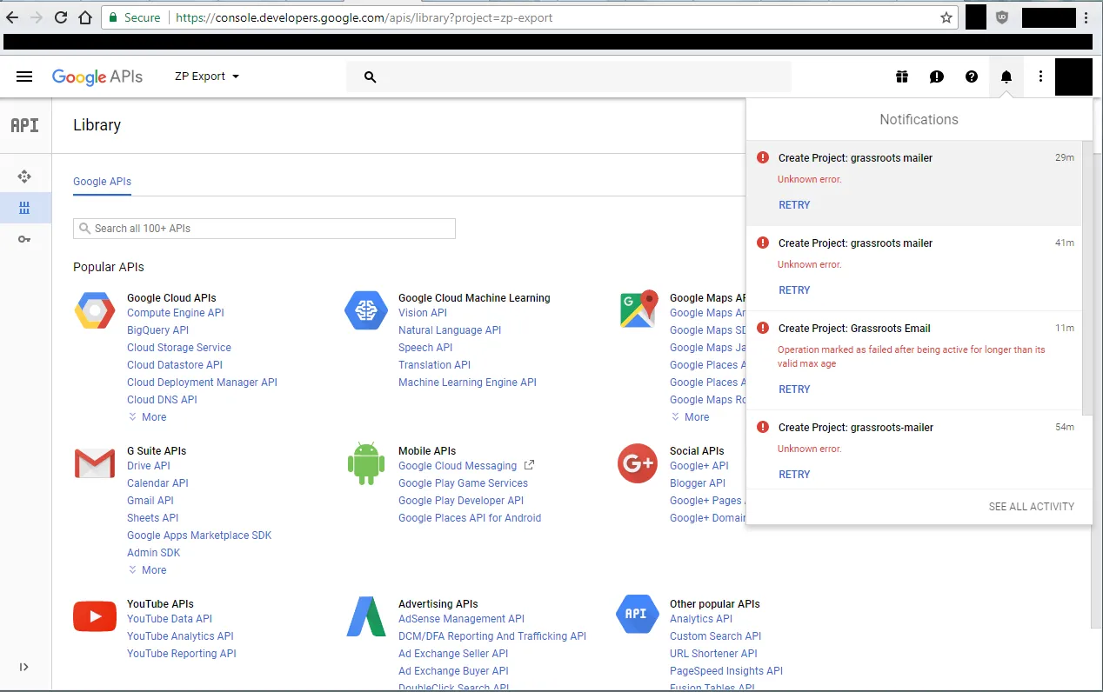The width and height of the screenshot is (1103, 692).
Task: Open the Sheets API link
Action: point(151,518)
